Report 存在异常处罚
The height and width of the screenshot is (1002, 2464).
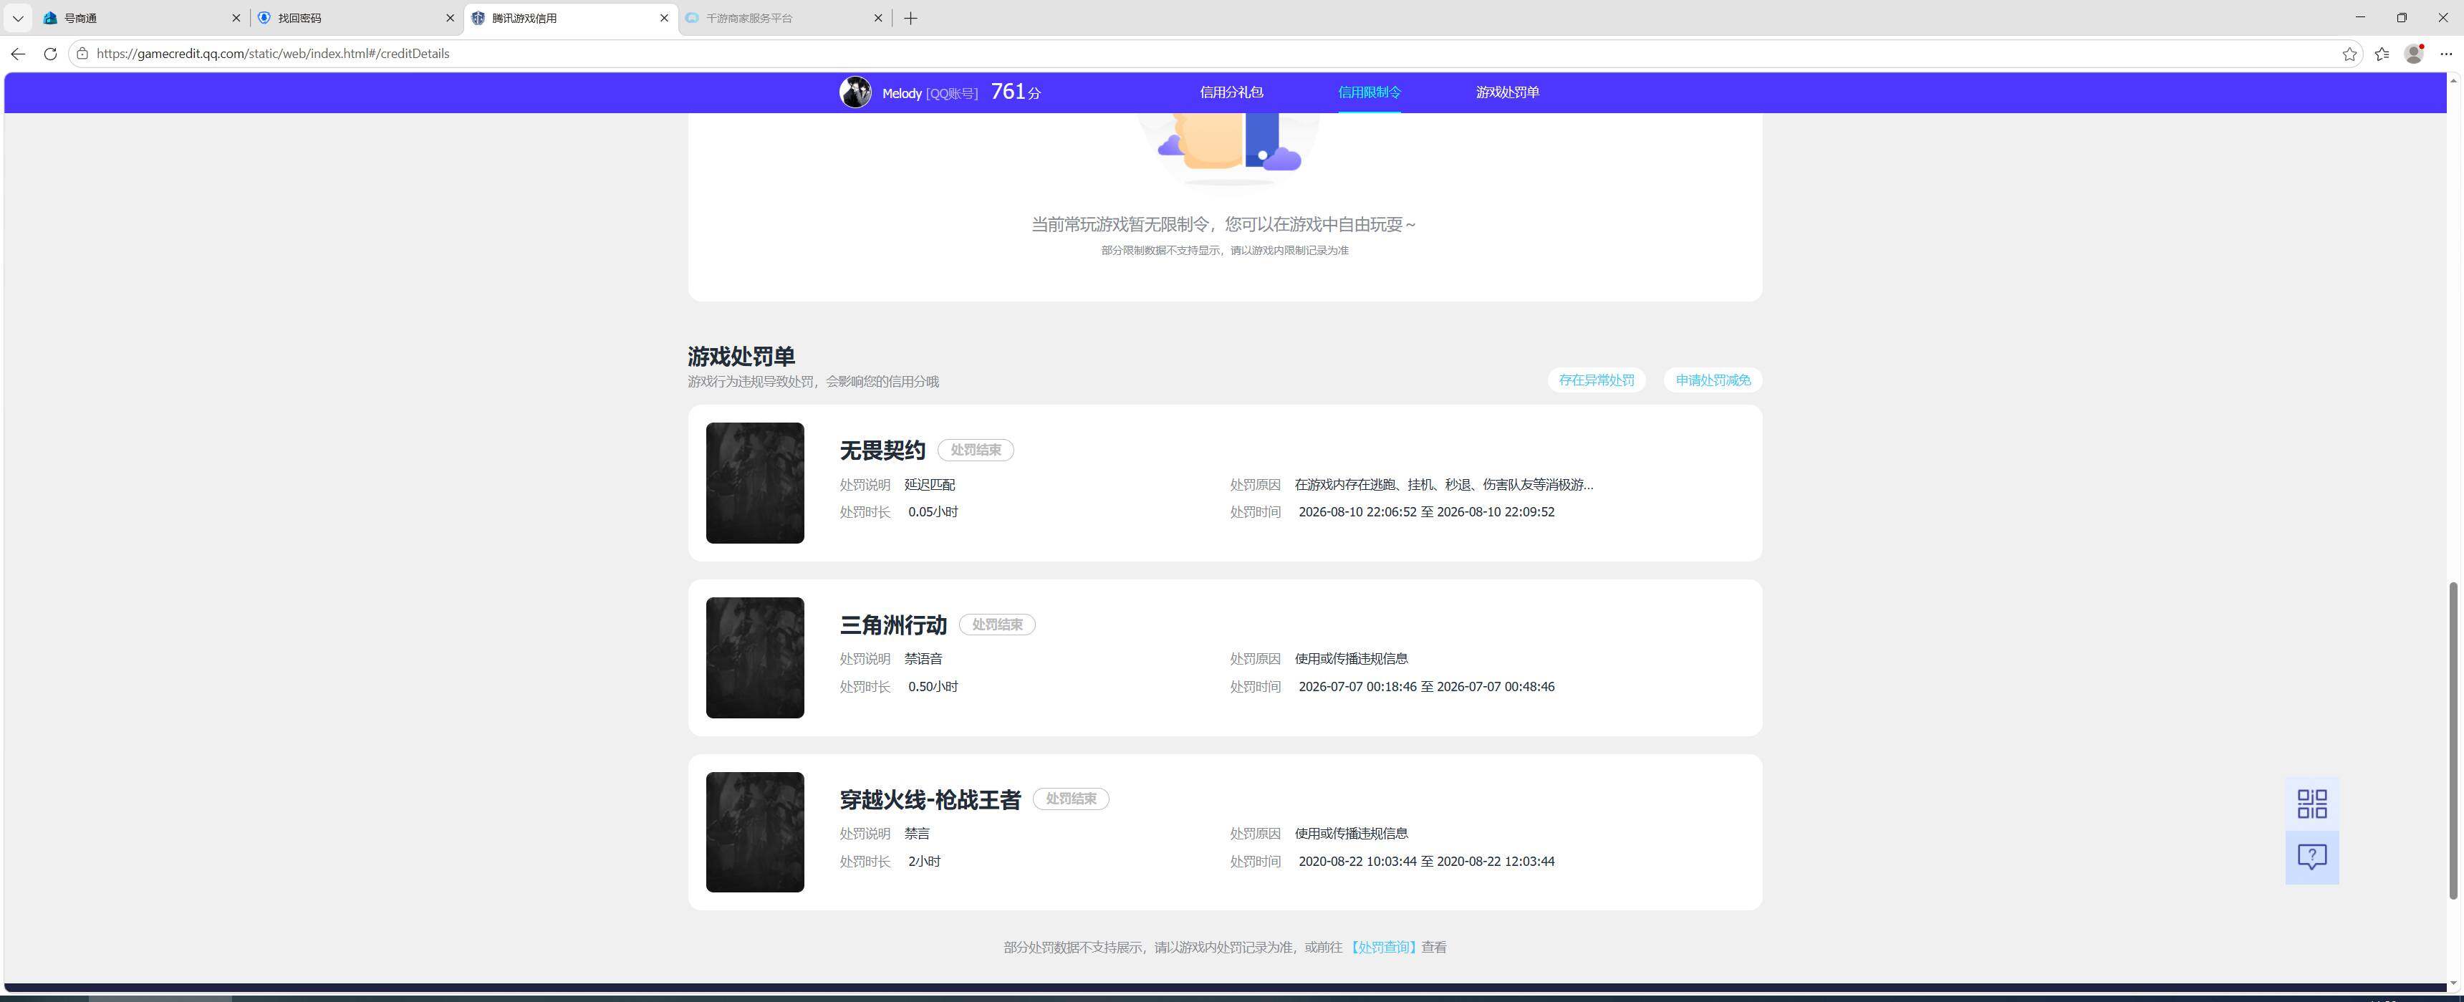pos(1597,380)
